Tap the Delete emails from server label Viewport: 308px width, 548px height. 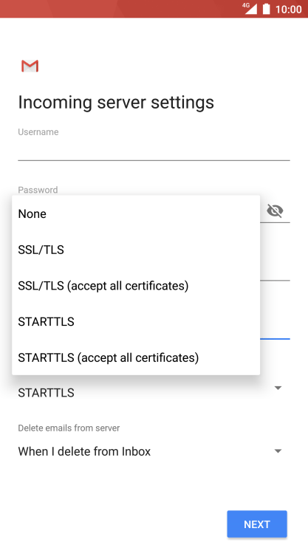69,428
